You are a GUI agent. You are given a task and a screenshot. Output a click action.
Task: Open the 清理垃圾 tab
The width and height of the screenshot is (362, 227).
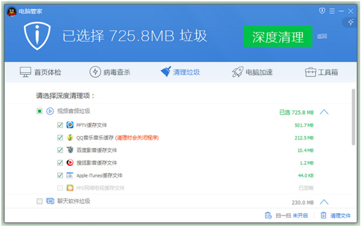(x=180, y=72)
